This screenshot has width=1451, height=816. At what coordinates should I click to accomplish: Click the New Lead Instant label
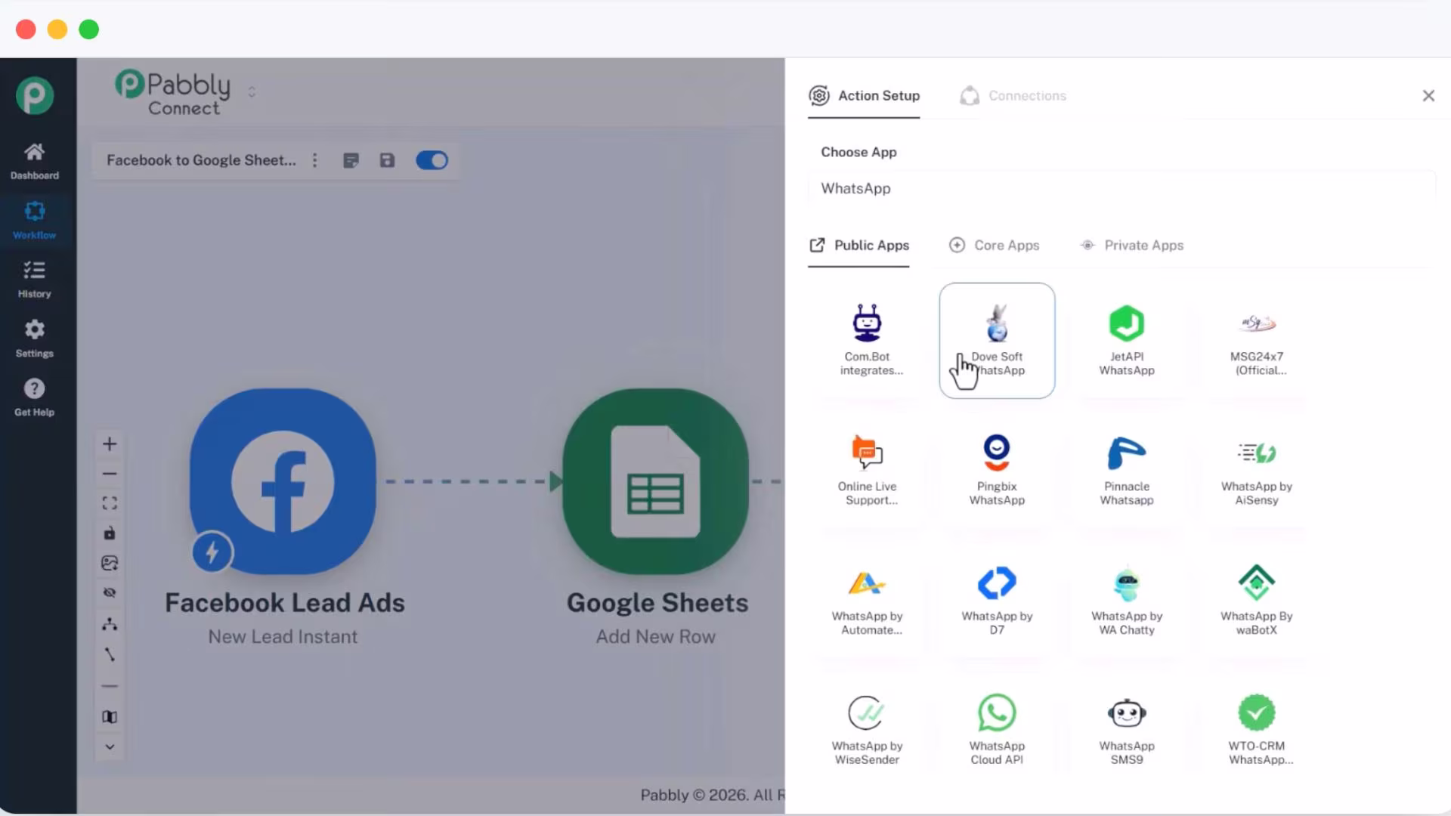(x=283, y=637)
